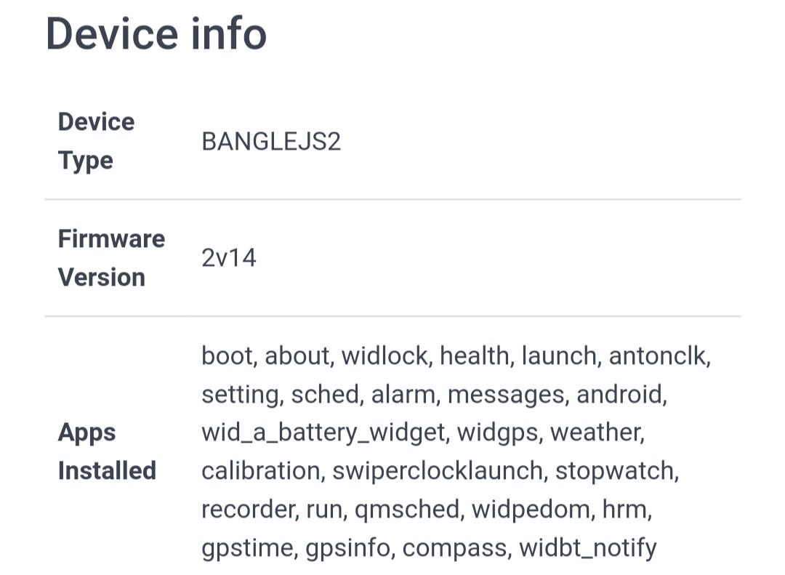This screenshot has width=785, height=575.
Task: Click the BANGLEJS2 device type value
Action: point(271,141)
